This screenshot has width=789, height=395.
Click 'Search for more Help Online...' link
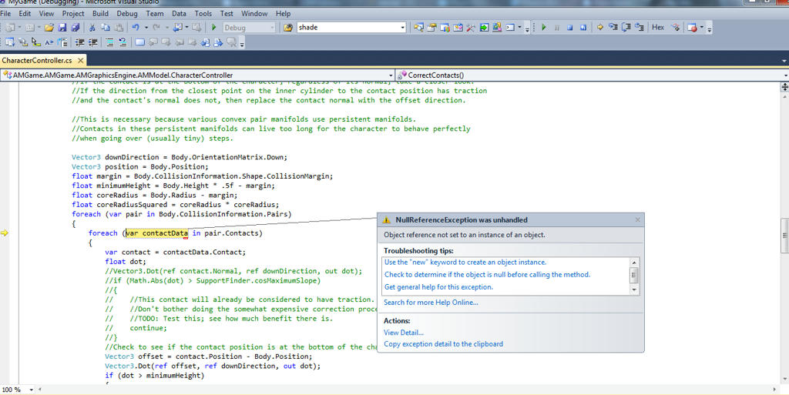[431, 302]
